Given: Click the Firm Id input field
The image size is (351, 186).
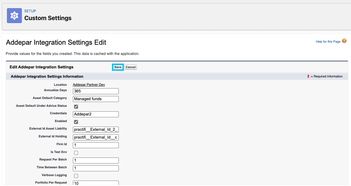Looking at the screenshot, I should pos(96,145).
